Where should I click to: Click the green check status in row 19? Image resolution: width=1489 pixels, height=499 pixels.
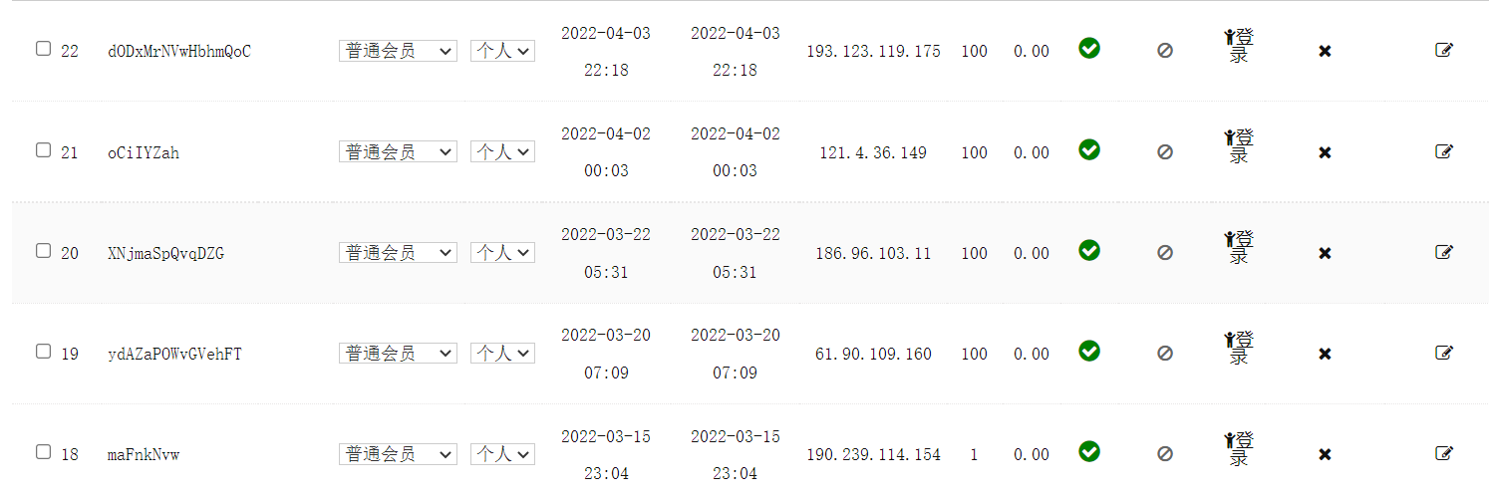pyautogui.click(x=1089, y=351)
